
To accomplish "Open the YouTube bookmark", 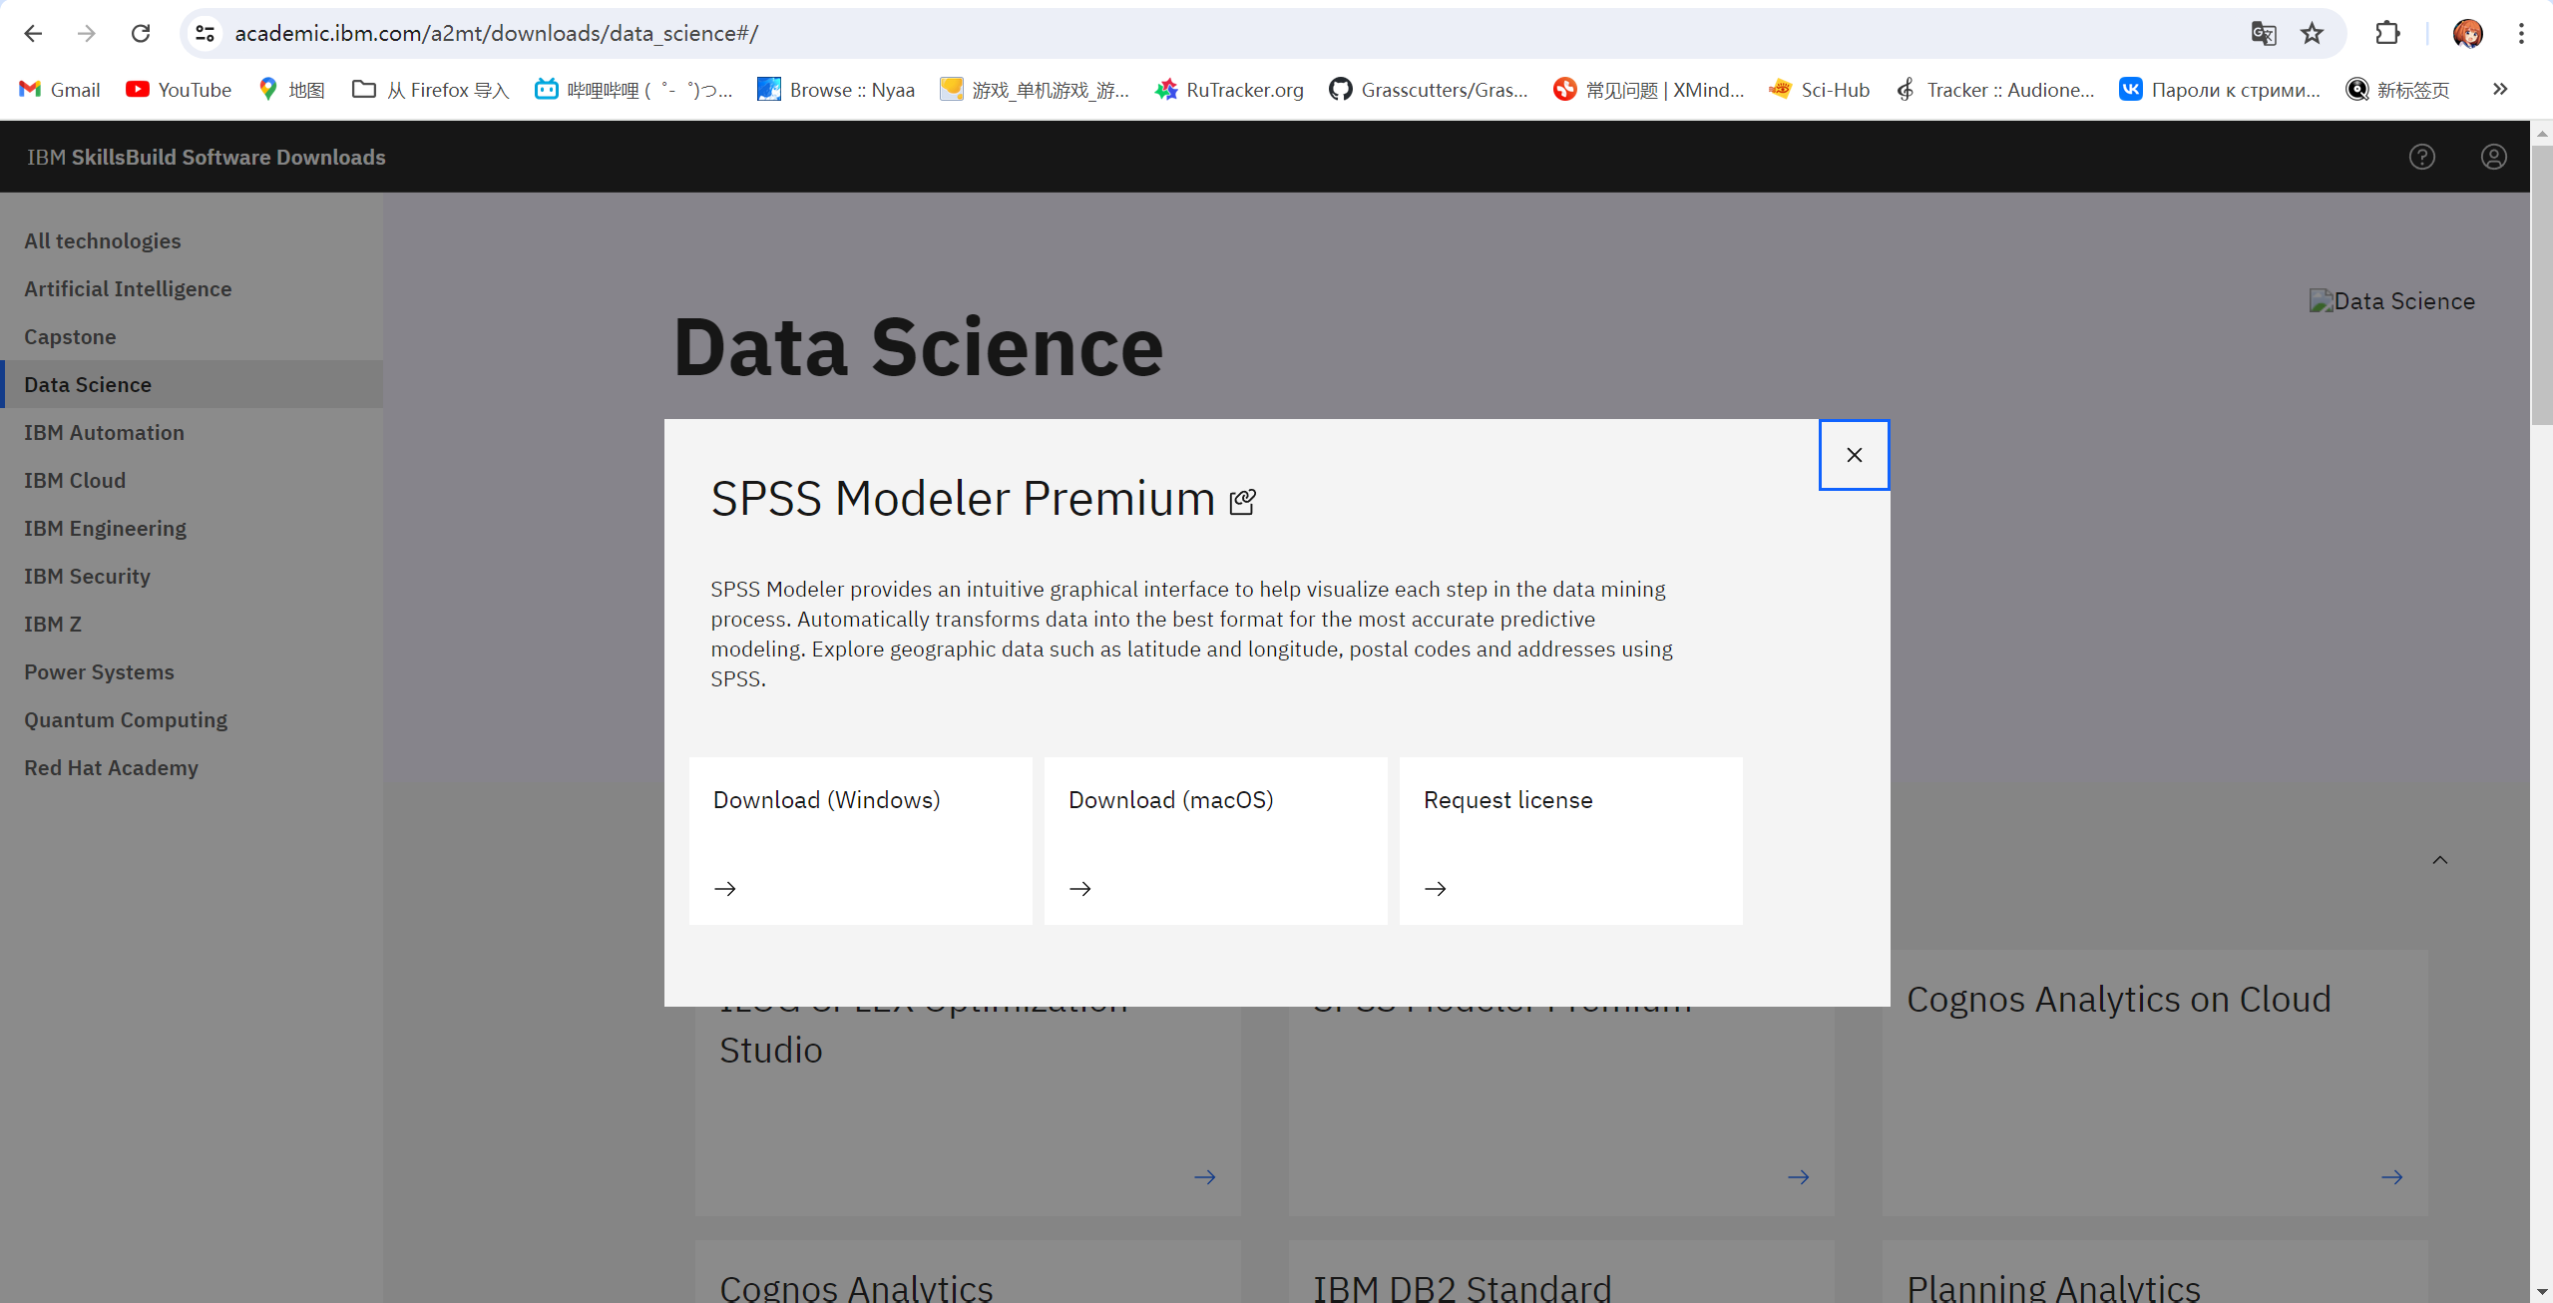I will (180, 89).
